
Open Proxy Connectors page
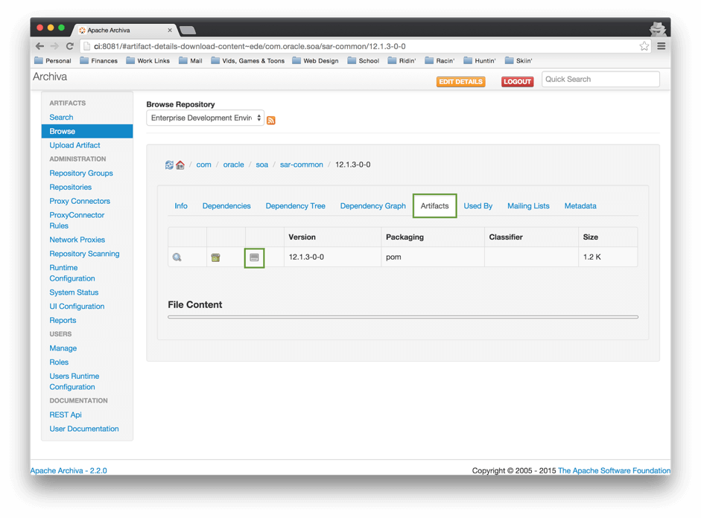click(x=80, y=201)
